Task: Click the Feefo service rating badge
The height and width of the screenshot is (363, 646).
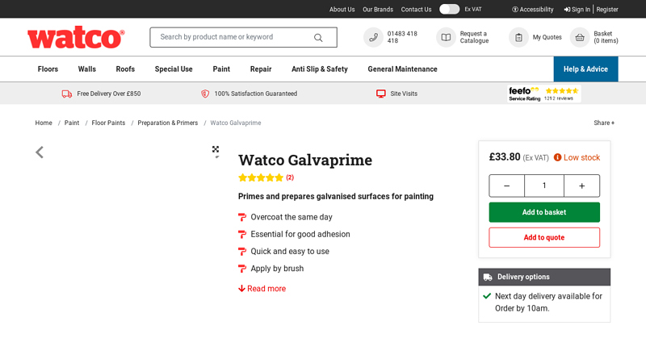Action: (x=543, y=94)
